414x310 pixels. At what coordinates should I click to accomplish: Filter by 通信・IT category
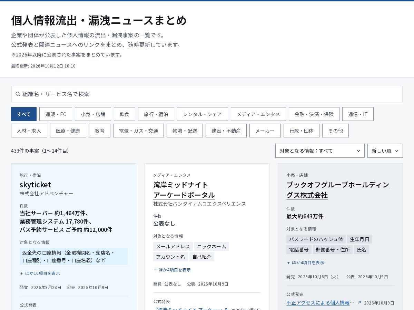pyautogui.click(x=358, y=114)
